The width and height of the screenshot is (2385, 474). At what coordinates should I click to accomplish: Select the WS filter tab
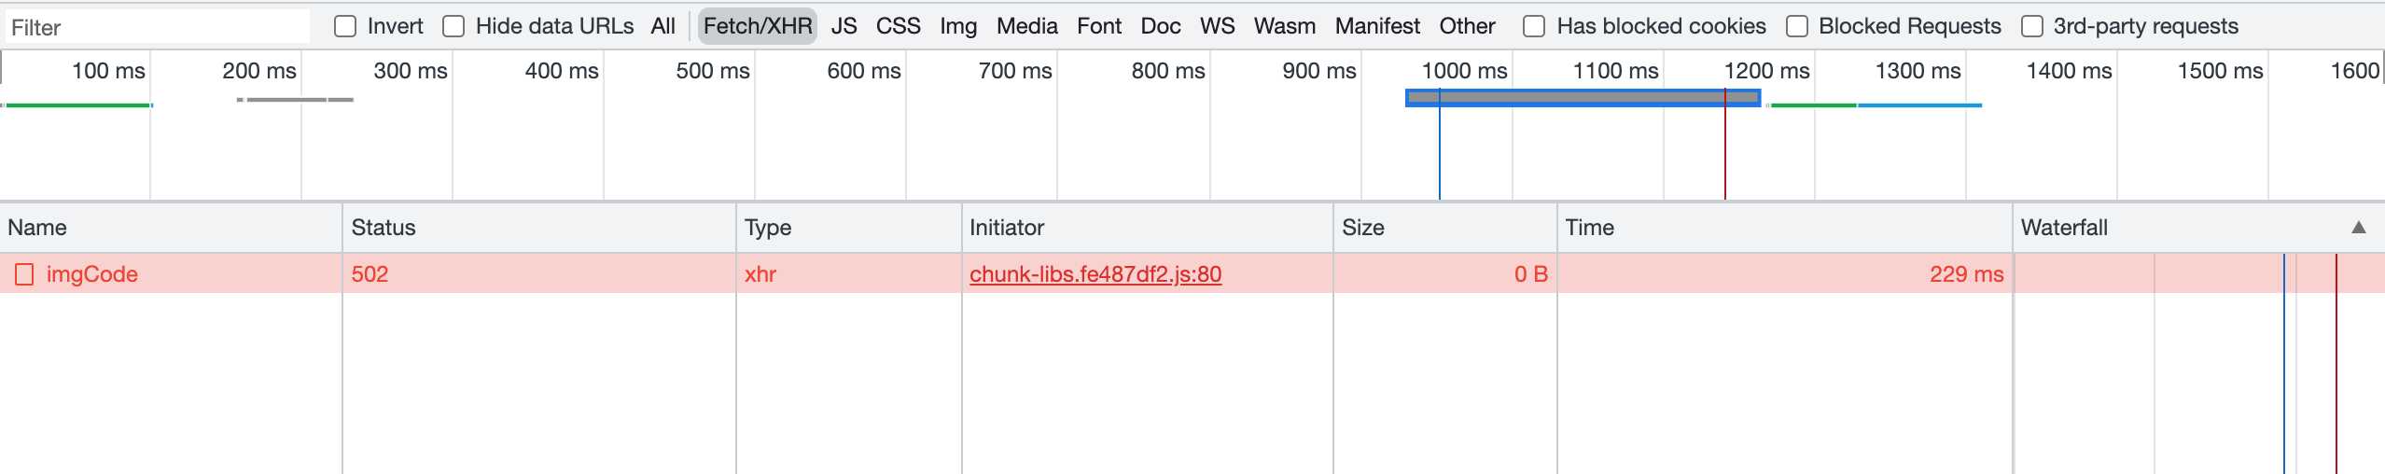coord(1217,26)
